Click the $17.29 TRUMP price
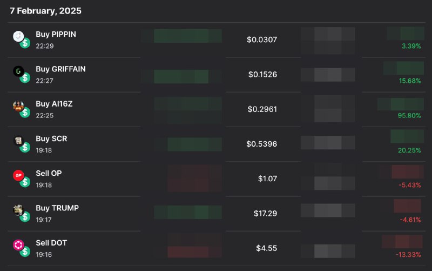 click(x=265, y=213)
